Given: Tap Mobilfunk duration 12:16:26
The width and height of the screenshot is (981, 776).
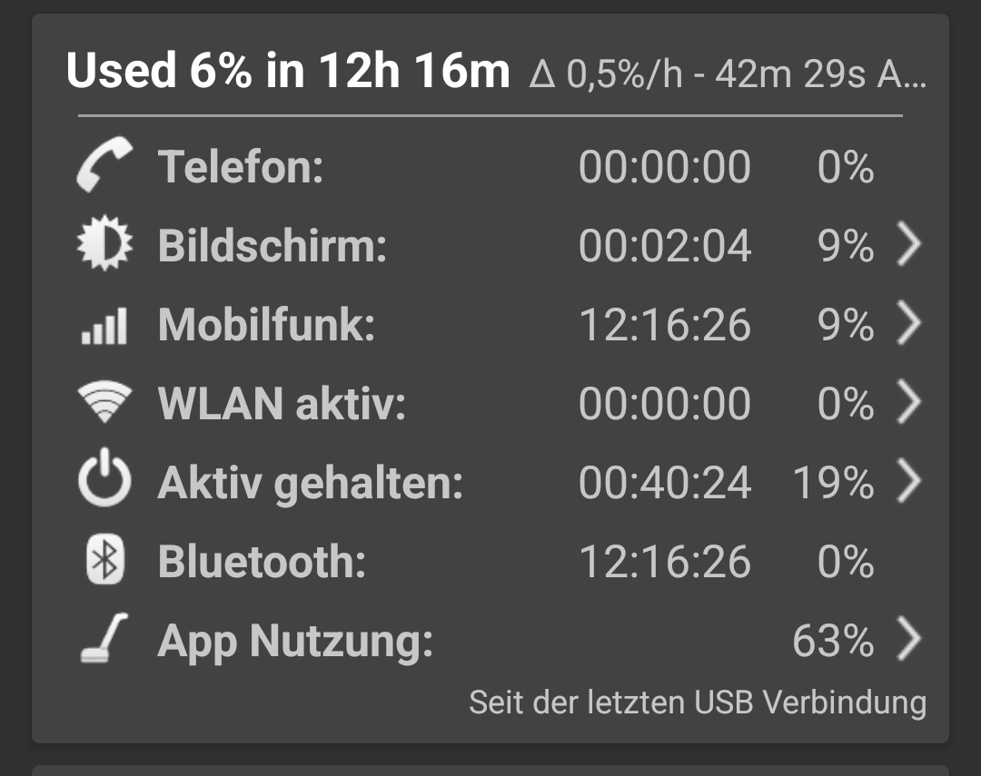Looking at the screenshot, I should pos(665,325).
